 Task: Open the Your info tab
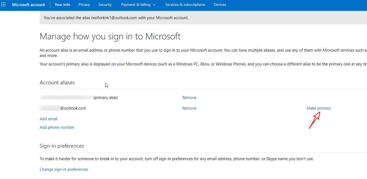coord(62,5)
